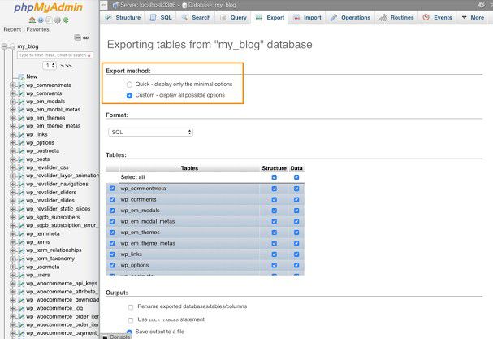Click the table icon beside wp_links
Image resolution: width=493 pixels, height=339 pixels.
pos(21,134)
